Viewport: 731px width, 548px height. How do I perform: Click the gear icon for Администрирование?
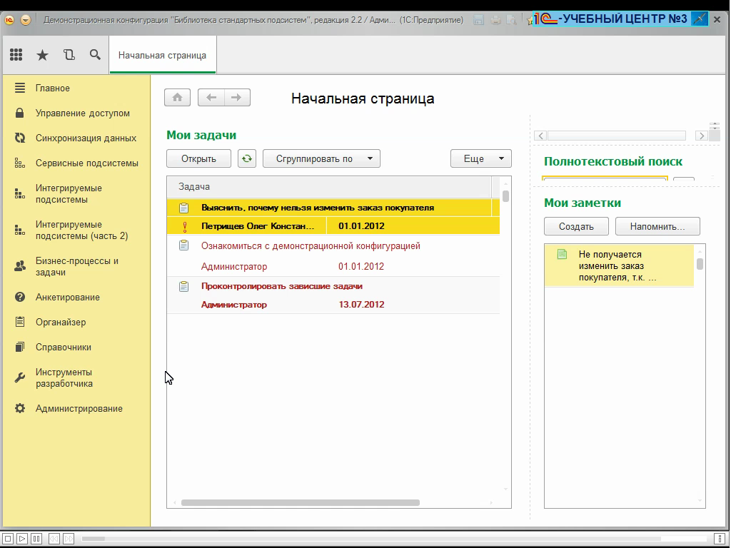(x=19, y=408)
